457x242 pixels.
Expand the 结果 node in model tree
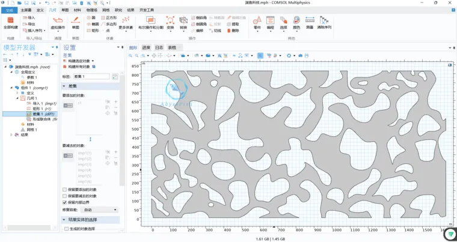11,135
